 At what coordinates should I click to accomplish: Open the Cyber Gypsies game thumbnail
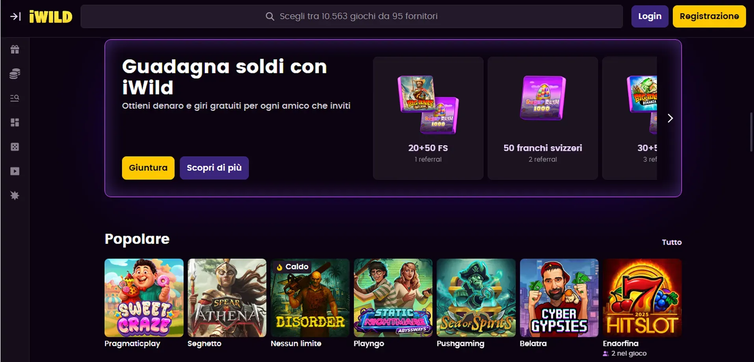(x=559, y=298)
